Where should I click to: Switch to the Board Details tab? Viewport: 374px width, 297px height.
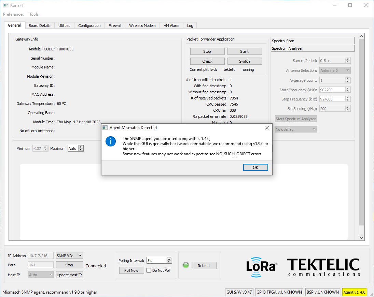click(x=40, y=26)
